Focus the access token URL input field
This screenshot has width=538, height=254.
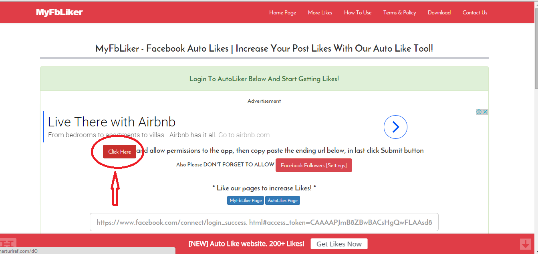click(x=264, y=222)
